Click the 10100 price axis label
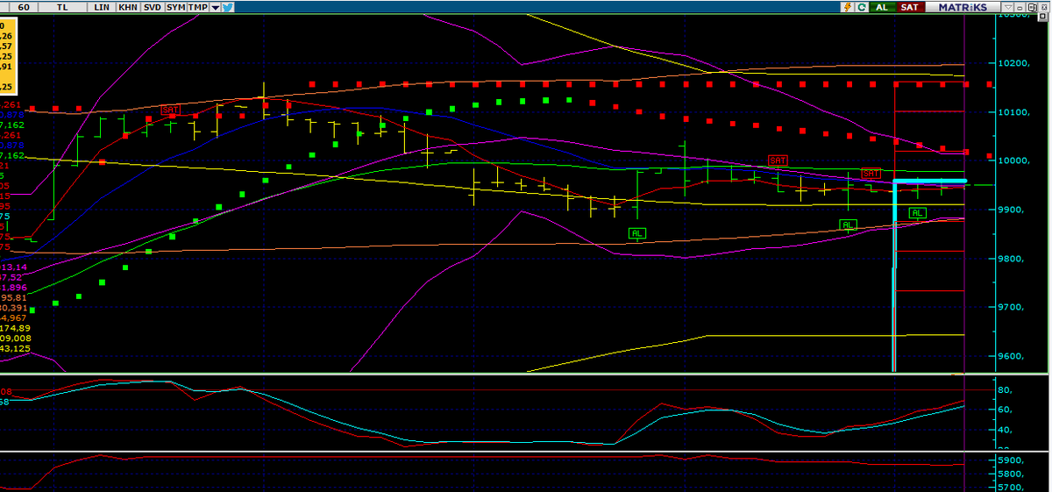The image size is (1052, 492). tap(1013, 112)
